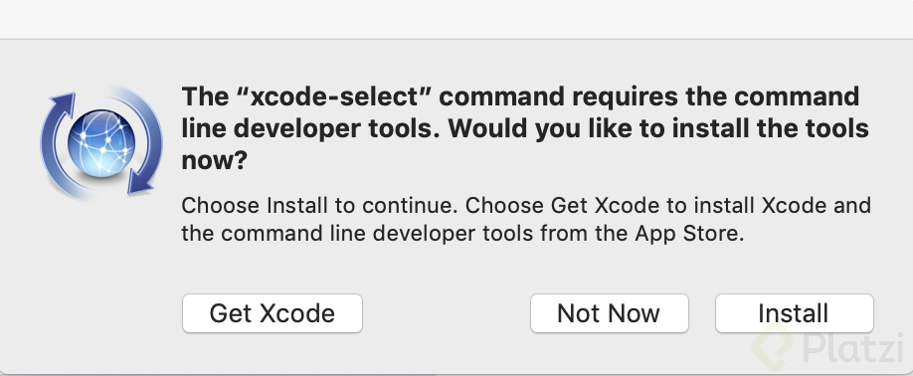This screenshot has width=913, height=376.
Task: Dismiss the prompt with Not Now
Action: 609,313
